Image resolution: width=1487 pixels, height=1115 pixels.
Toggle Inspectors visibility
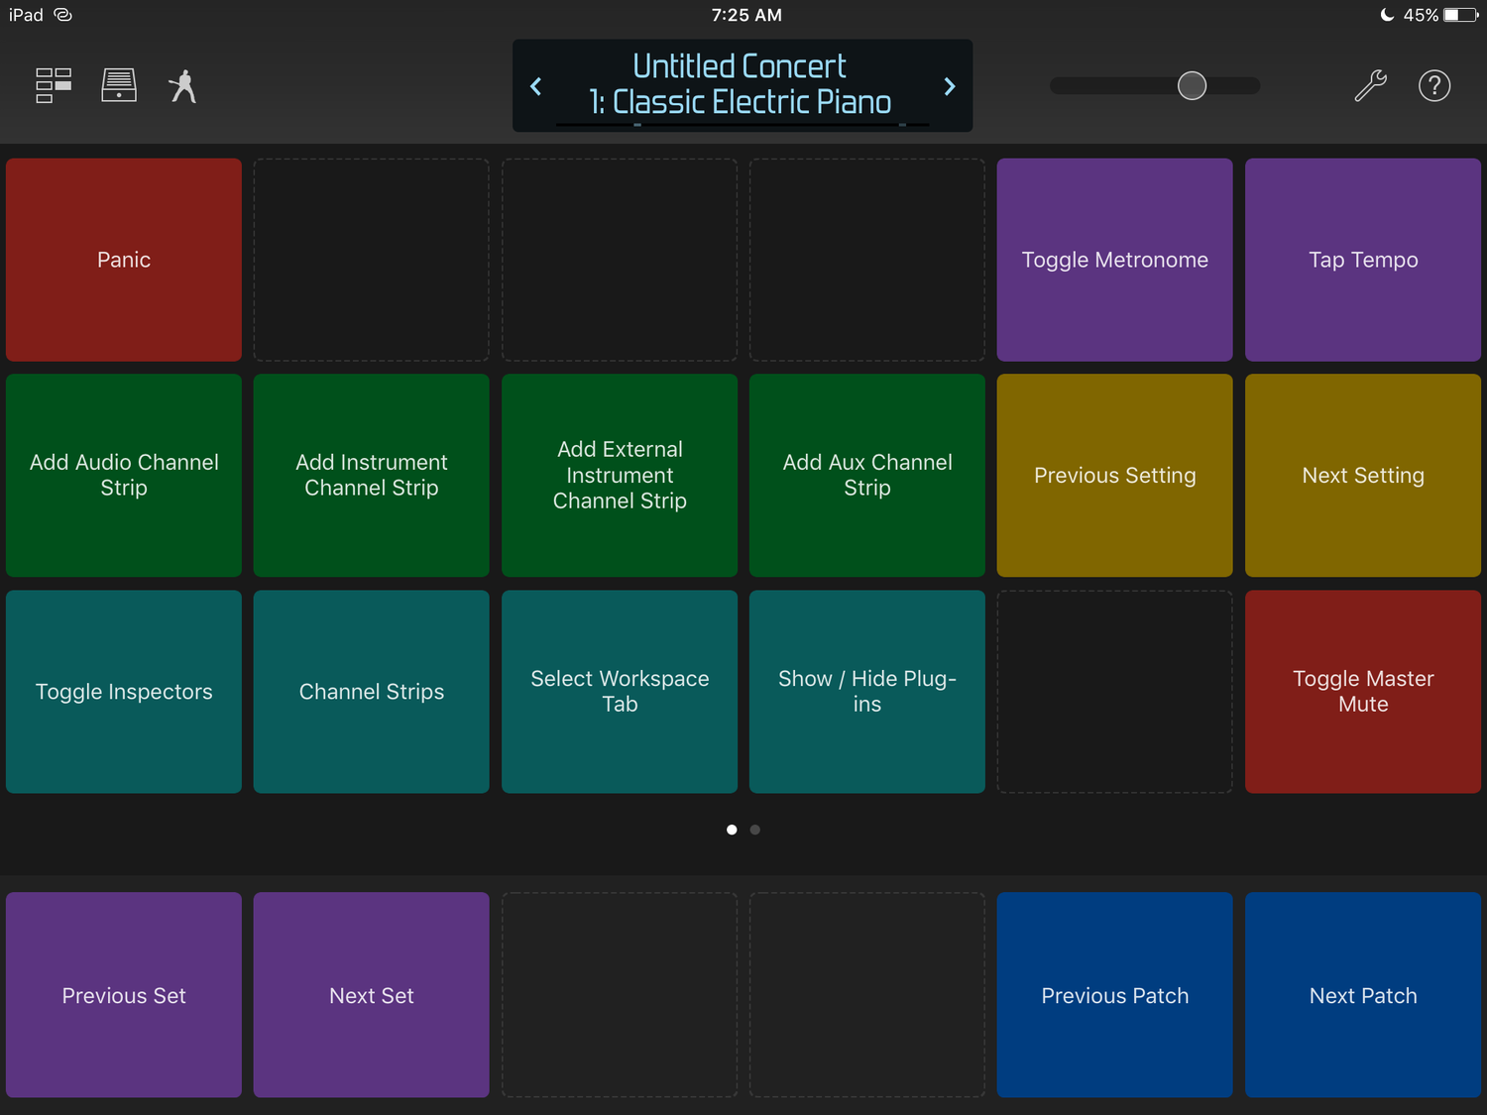(x=123, y=692)
